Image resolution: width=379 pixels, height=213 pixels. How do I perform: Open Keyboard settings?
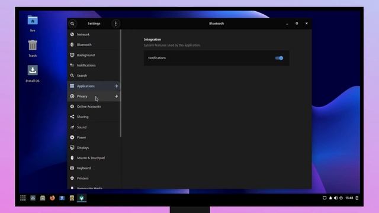point(94,168)
